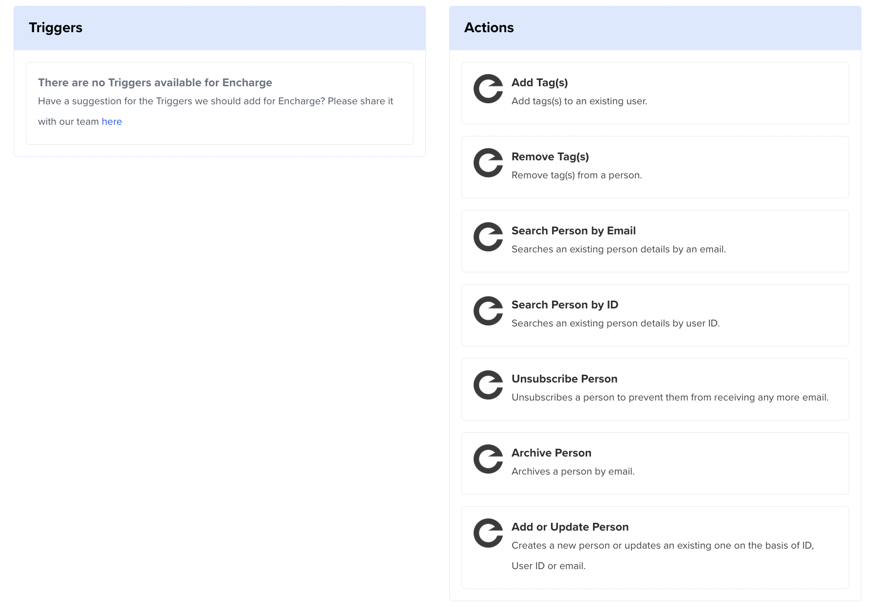Click the Encharge icon beside Unsubscribe Person
Screen dimensions: 877x611
coord(488,385)
